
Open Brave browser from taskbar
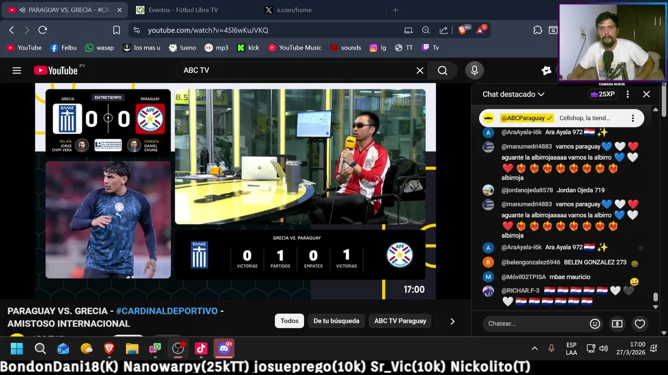click(x=109, y=348)
